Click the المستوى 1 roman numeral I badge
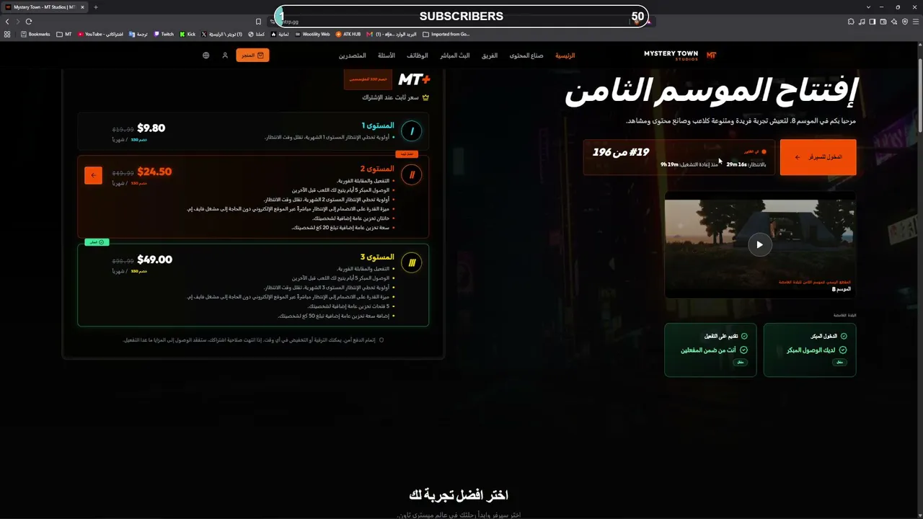This screenshot has width=923, height=519. [412, 131]
